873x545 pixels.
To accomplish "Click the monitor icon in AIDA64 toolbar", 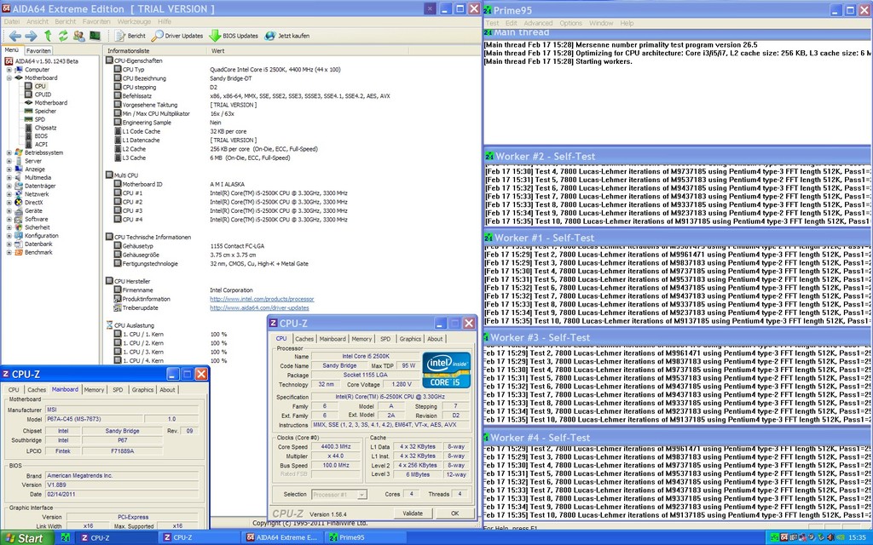I will (95, 36).
